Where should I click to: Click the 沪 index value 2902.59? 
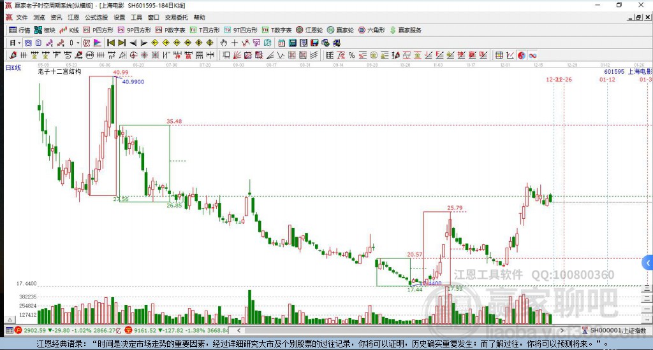[x=34, y=330]
